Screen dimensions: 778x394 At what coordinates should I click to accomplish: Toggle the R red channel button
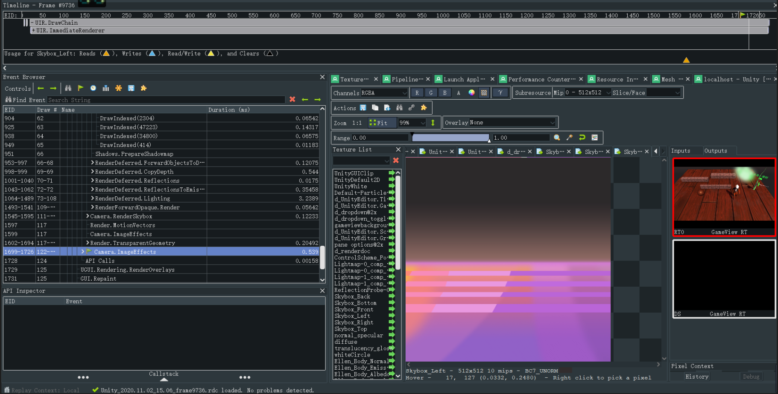tap(417, 92)
